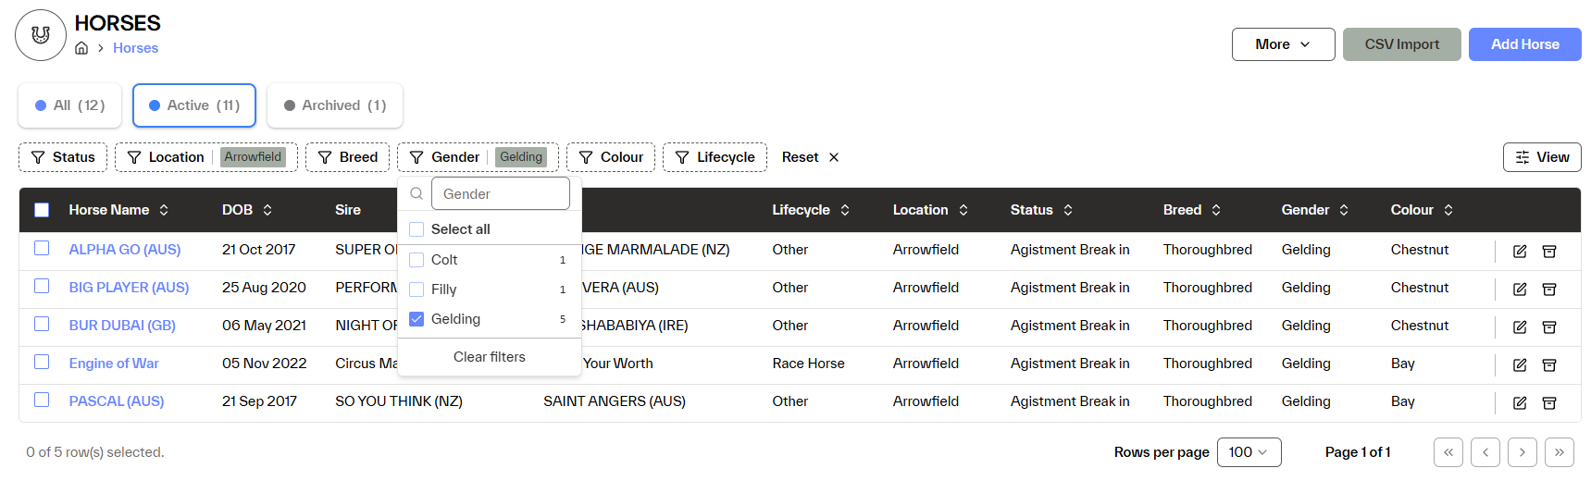The height and width of the screenshot is (493, 1591).
Task: Check the Colt gender option
Action: [416, 260]
